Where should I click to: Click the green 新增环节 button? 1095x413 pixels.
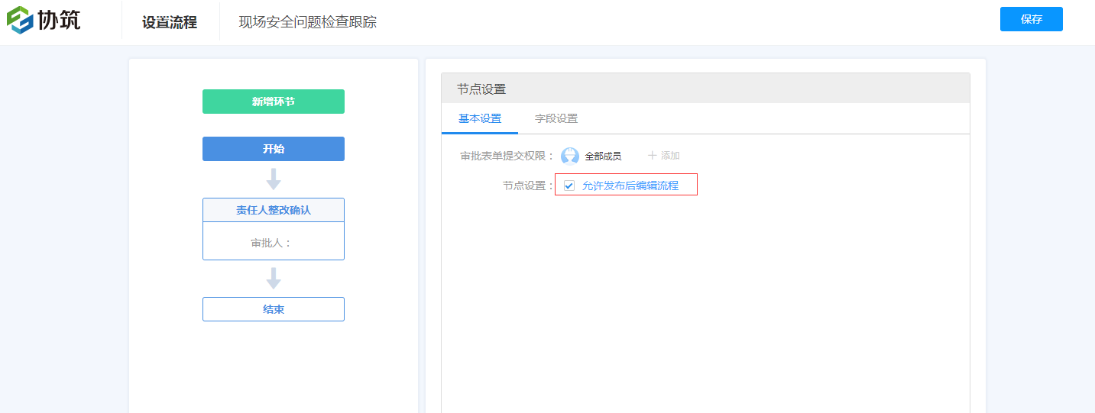(274, 102)
